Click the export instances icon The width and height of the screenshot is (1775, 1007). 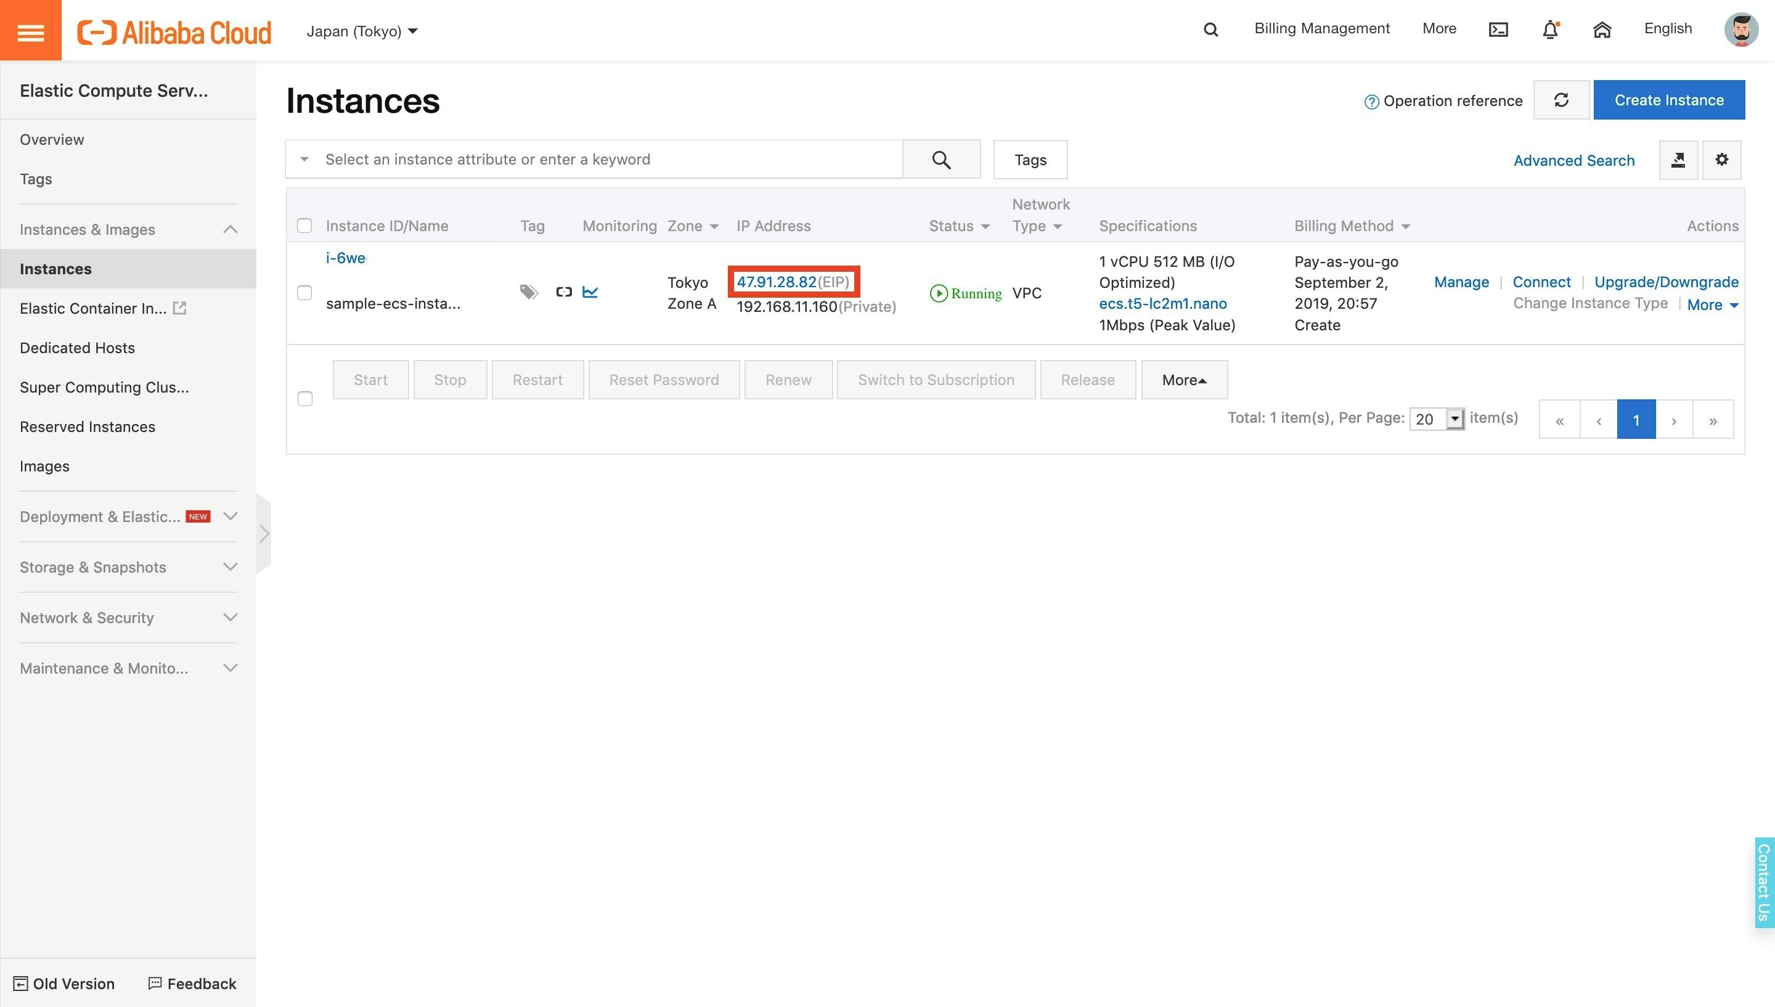(1678, 160)
